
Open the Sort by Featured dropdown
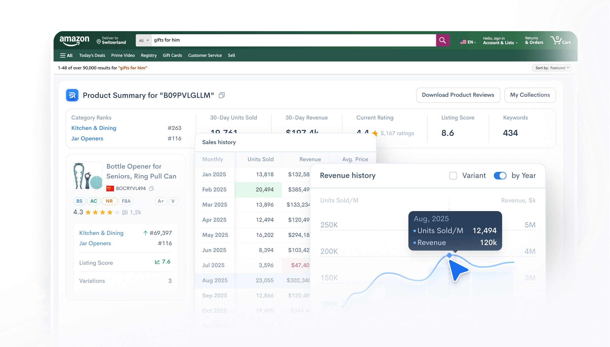[x=552, y=68]
